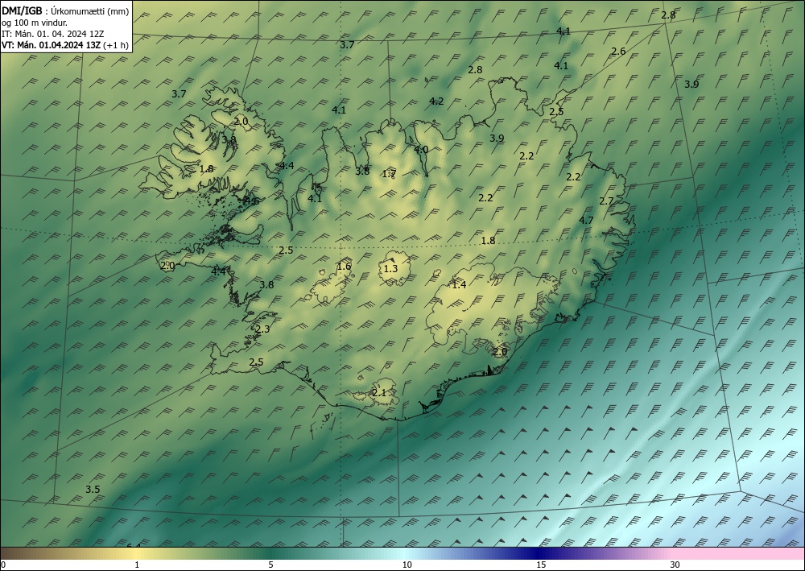Viewport: 805px width, 571px height.
Task: Click the "1.7" precipitable water value
Action: [x=389, y=174]
